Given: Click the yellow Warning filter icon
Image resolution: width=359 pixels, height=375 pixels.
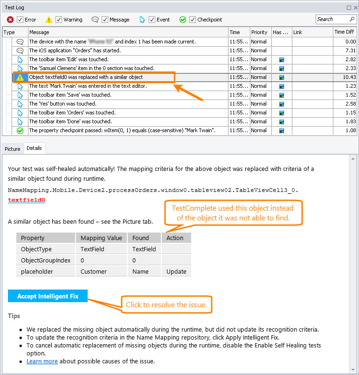Looking at the screenshot, I should pos(48,20).
